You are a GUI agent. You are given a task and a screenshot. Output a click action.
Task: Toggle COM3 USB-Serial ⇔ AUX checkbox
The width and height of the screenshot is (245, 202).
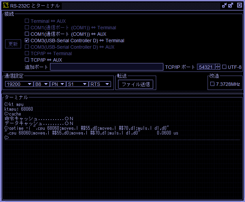point(27,47)
